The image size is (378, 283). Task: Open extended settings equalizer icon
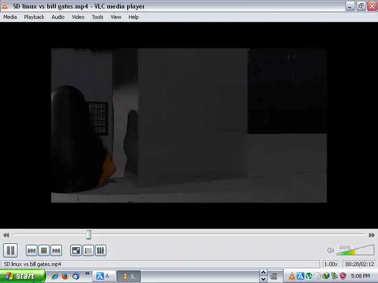point(101,251)
